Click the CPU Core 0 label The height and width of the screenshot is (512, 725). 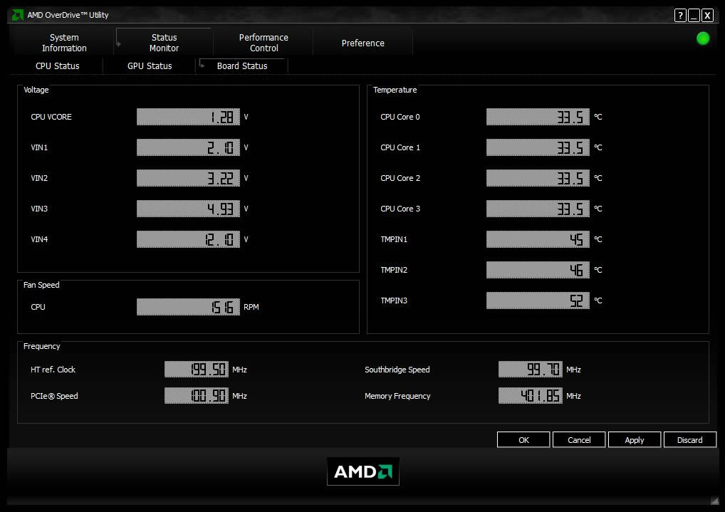coord(400,117)
